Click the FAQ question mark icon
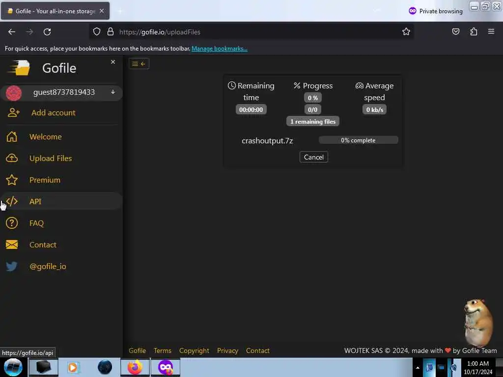The height and width of the screenshot is (377, 503). 12,223
